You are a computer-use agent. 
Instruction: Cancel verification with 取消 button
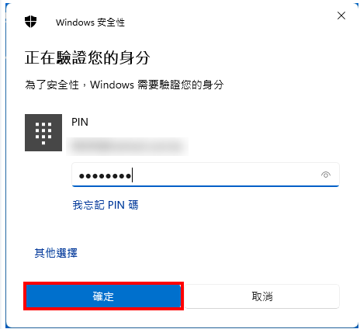tap(262, 296)
